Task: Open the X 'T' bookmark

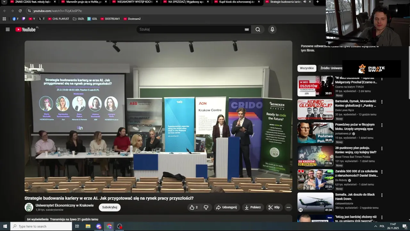Action: [x=41, y=19]
